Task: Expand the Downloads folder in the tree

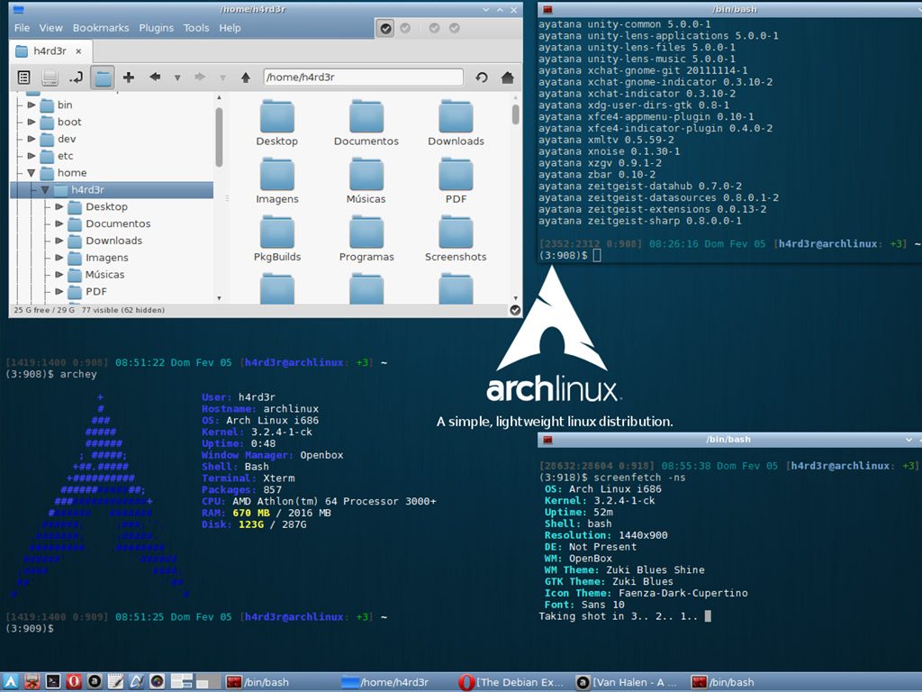Action: tap(59, 241)
